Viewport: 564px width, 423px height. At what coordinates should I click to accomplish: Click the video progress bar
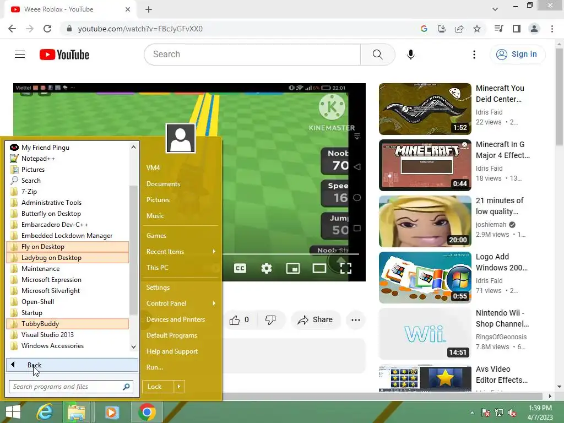(x=291, y=254)
